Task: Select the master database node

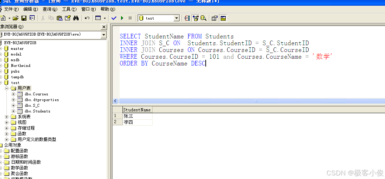Action: coord(17,49)
